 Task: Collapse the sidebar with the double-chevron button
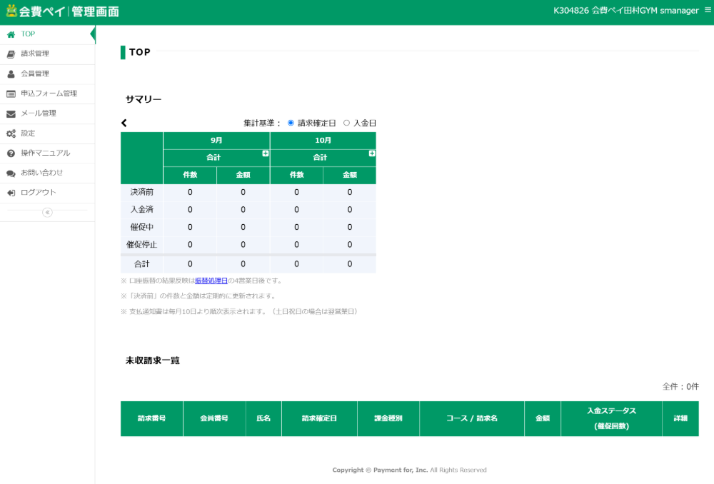point(47,212)
